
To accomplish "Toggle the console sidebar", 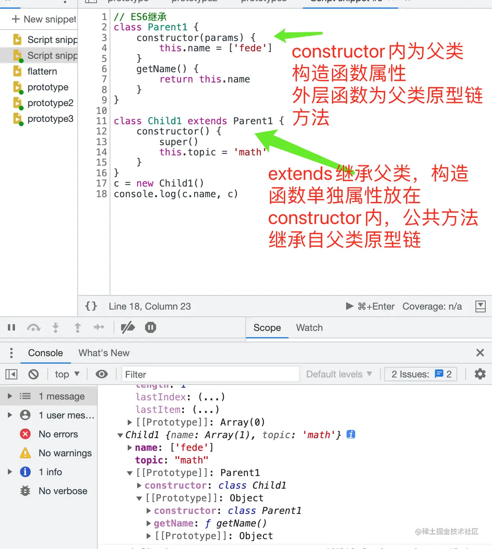I will pos(11,374).
